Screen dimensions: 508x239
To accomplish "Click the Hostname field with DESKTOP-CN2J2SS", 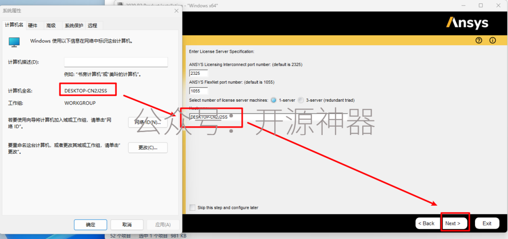I will click(x=268, y=117).
